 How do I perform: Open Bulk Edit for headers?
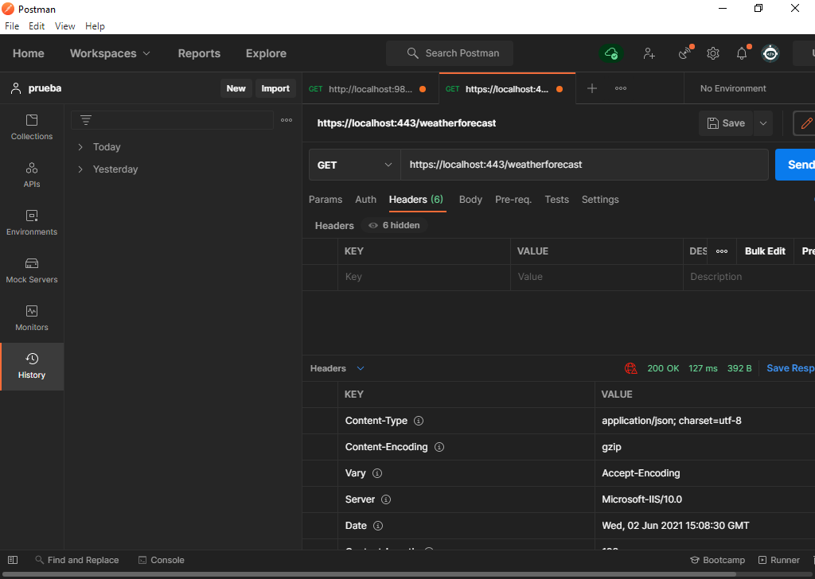pos(765,251)
